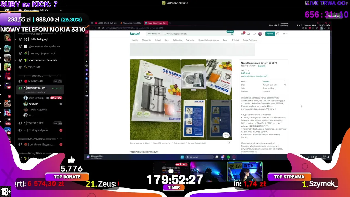This screenshot has height=197, width=350.
Task: Click the Severin Sokowirówki breadcrumb
Action: click(x=197, y=143)
